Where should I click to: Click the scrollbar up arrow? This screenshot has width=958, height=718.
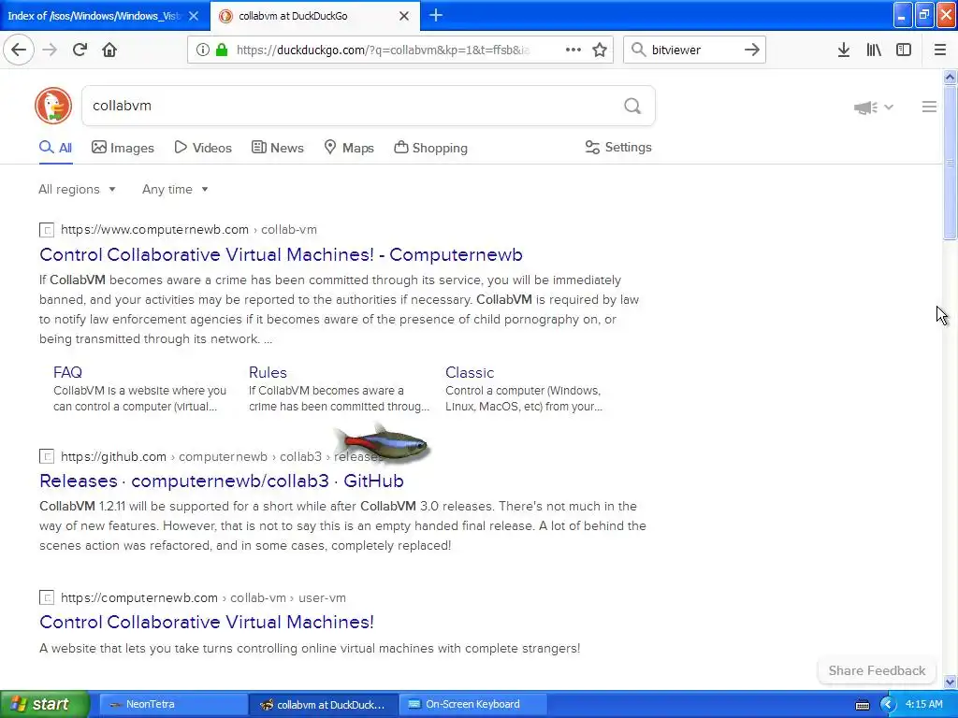pyautogui.click(x=950, y=77)
